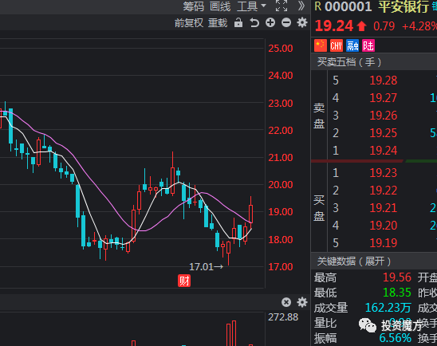
Task: Open volume sub-panel settings gear
Action: 302,302
